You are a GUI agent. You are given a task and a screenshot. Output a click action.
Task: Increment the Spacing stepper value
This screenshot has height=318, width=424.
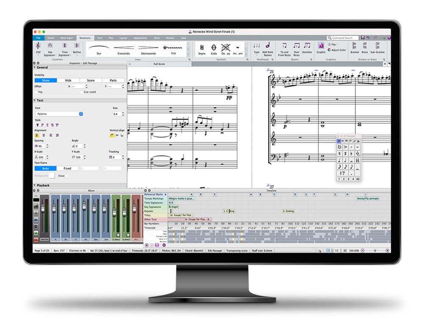47,145
